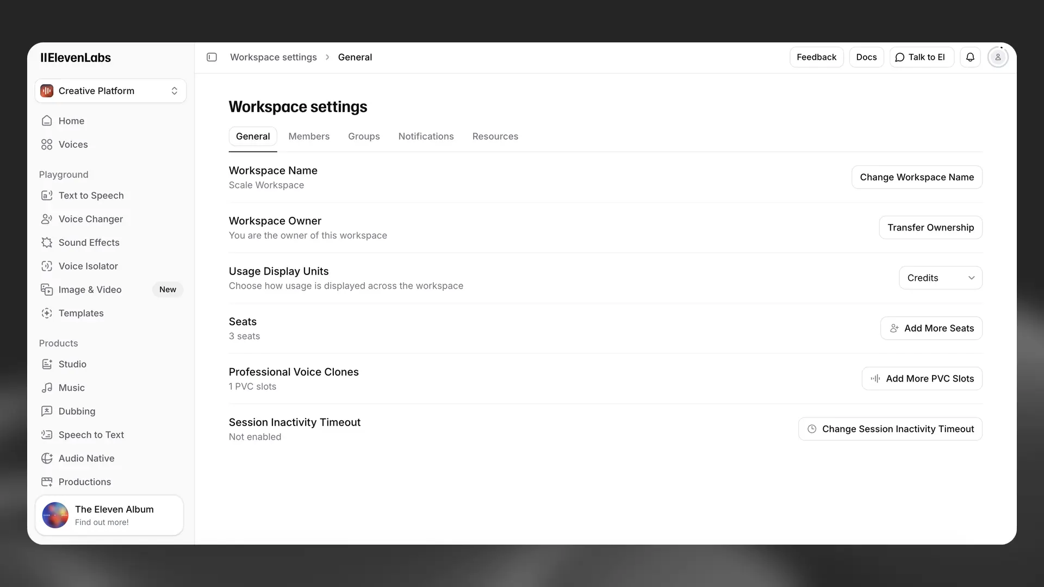Image resolution: width=1044 pixels, height=587 pixels.
Task: Open the user profile avatar
Action: click(x=998, y=57)
